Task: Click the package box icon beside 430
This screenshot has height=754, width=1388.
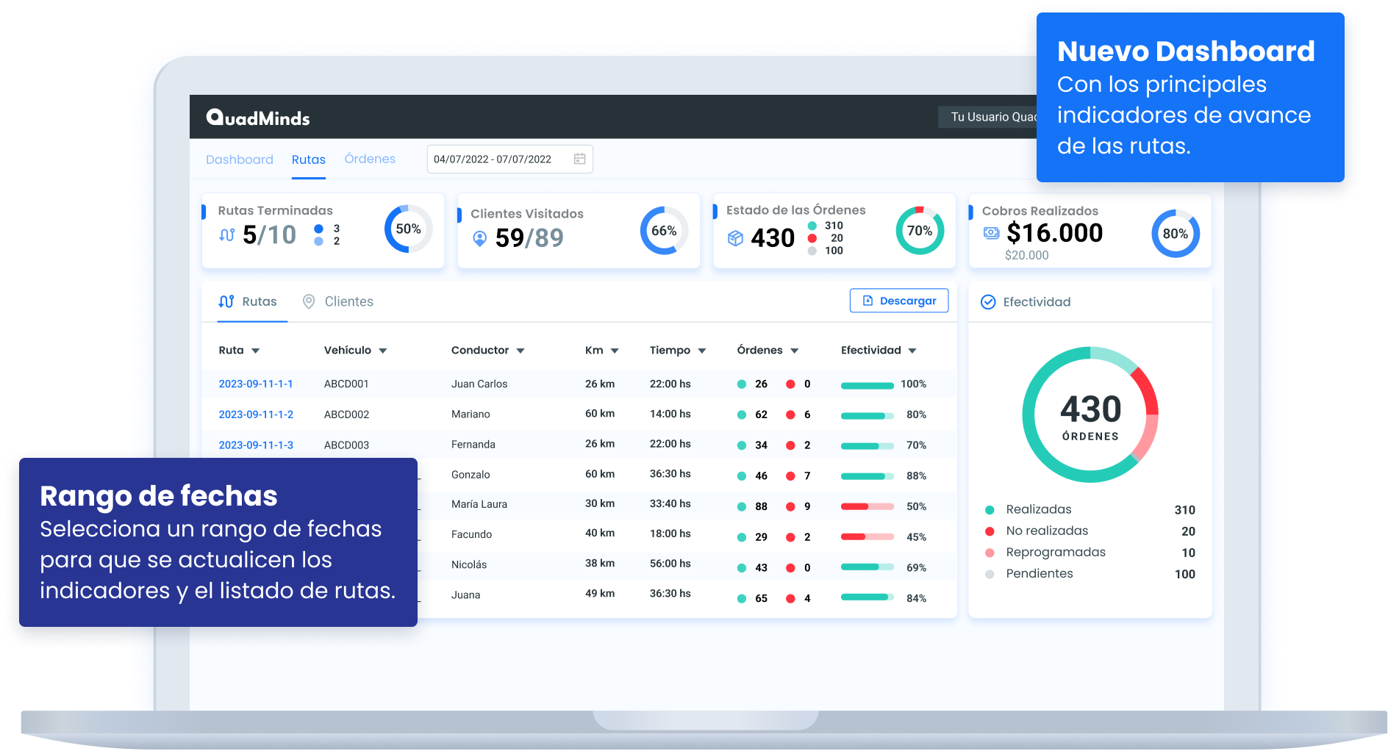Action: point(735,238)
